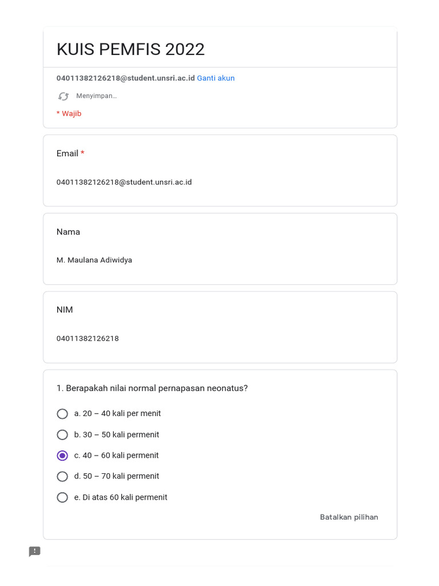The height and width of the screenshot is (586, 439).
Task: Select option a. 20 – 40 kali per menit
Action: 62,414
